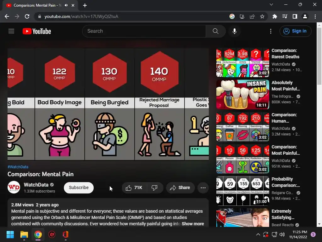Follow the #WatchData hashtag link
The width and height of the screenshot is (322, 242).
(18, 167)
